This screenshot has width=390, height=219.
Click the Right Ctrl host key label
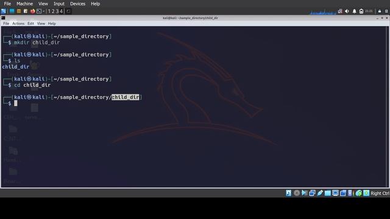[380, 193]
